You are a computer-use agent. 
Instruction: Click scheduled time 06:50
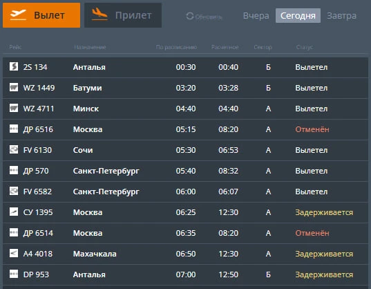coord(186,254)
